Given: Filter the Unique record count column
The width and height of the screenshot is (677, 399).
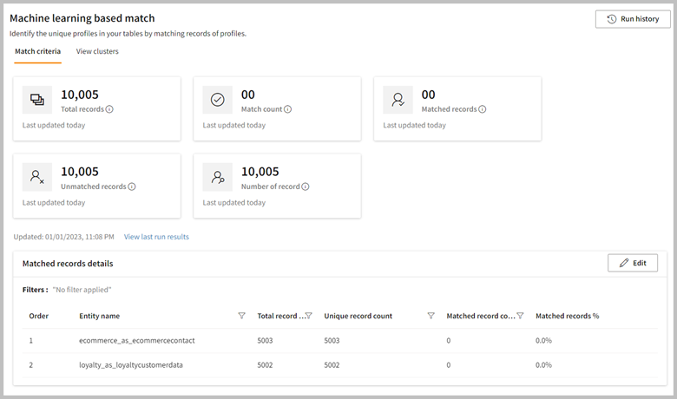Looking at the screenshot, I should (431, 316).
